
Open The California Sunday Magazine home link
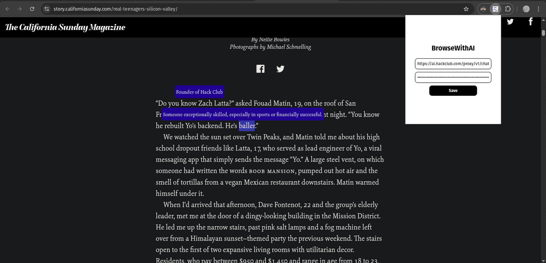pos(65,27)
